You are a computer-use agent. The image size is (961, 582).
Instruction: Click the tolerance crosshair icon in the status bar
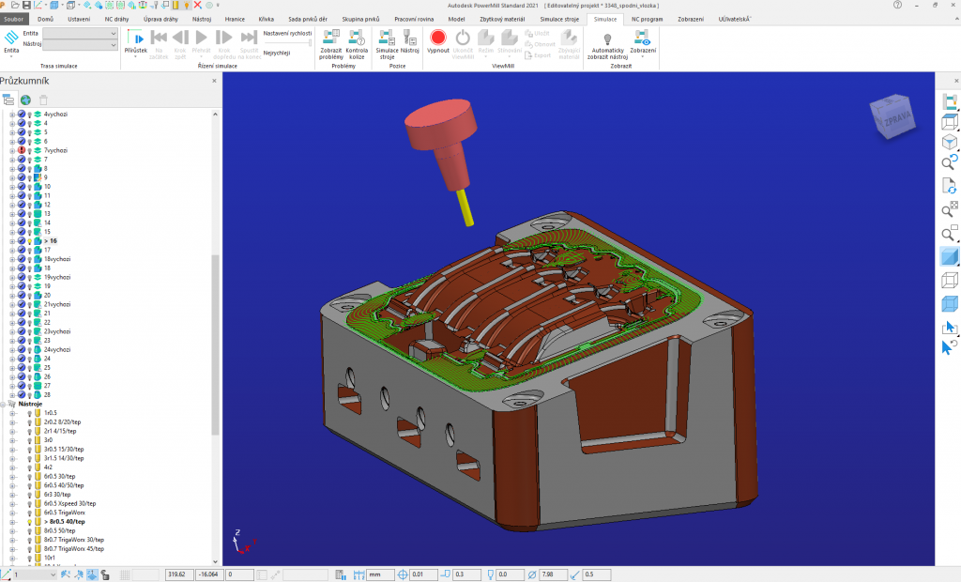[x=403, y=574]
